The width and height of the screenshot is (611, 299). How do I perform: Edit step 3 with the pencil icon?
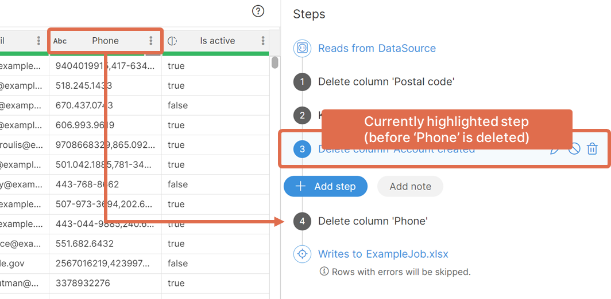[x=555, y=149]
